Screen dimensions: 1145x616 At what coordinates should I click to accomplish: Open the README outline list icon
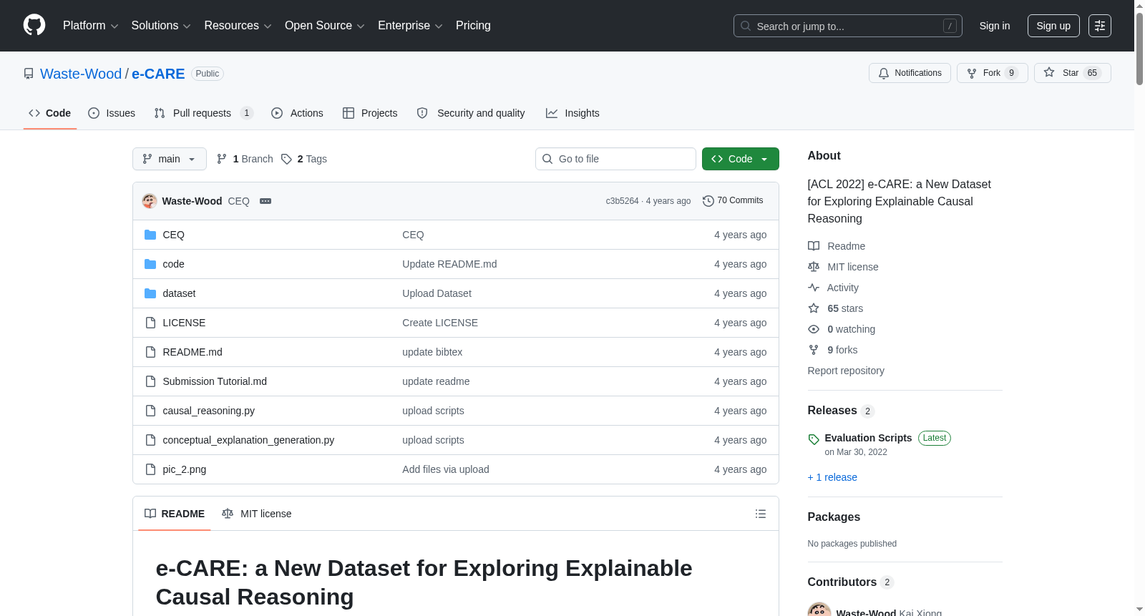[761, 514]
